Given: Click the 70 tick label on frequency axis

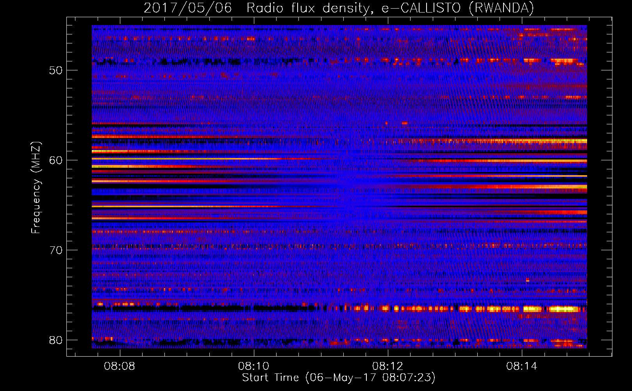Looking at the screenshot, I should coord(55,250).
